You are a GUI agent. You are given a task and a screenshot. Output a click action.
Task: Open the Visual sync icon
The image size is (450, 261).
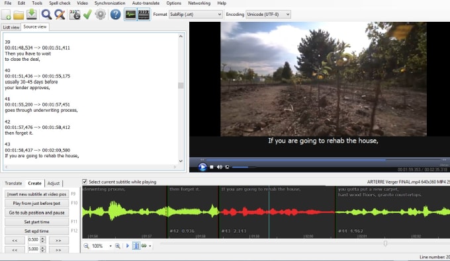(x=75, y=15)
